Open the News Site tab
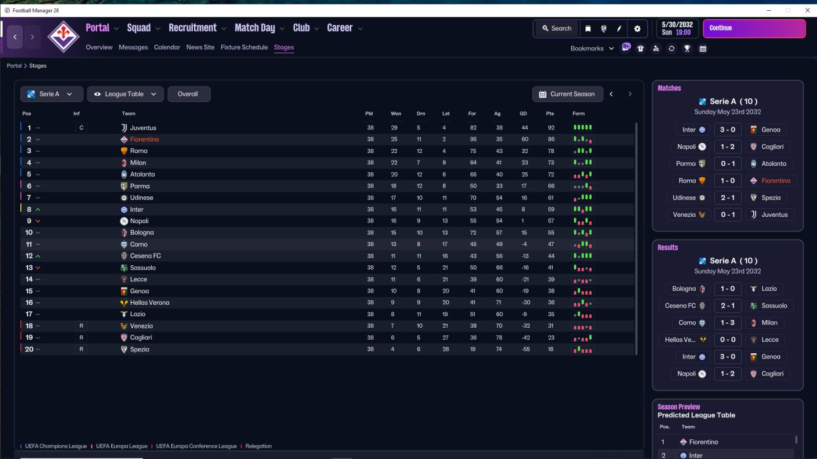Image resolution: width=817 pixels, height=459 pixels. 200,47
